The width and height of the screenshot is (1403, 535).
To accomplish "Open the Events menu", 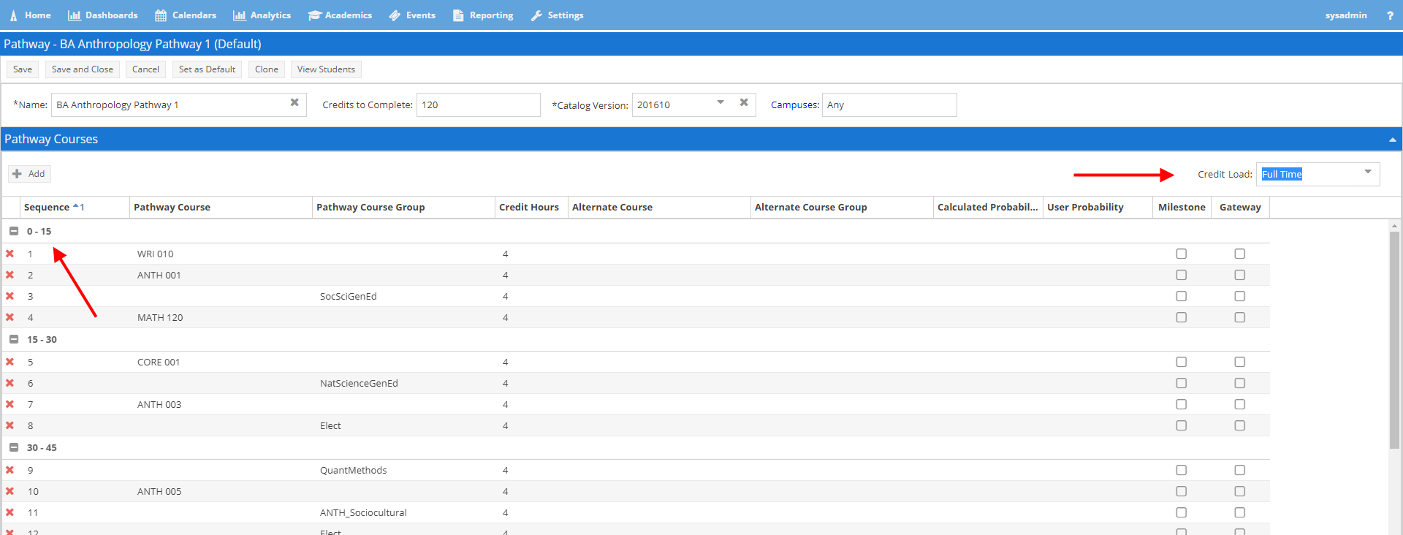I will click(x=412, y=15).
